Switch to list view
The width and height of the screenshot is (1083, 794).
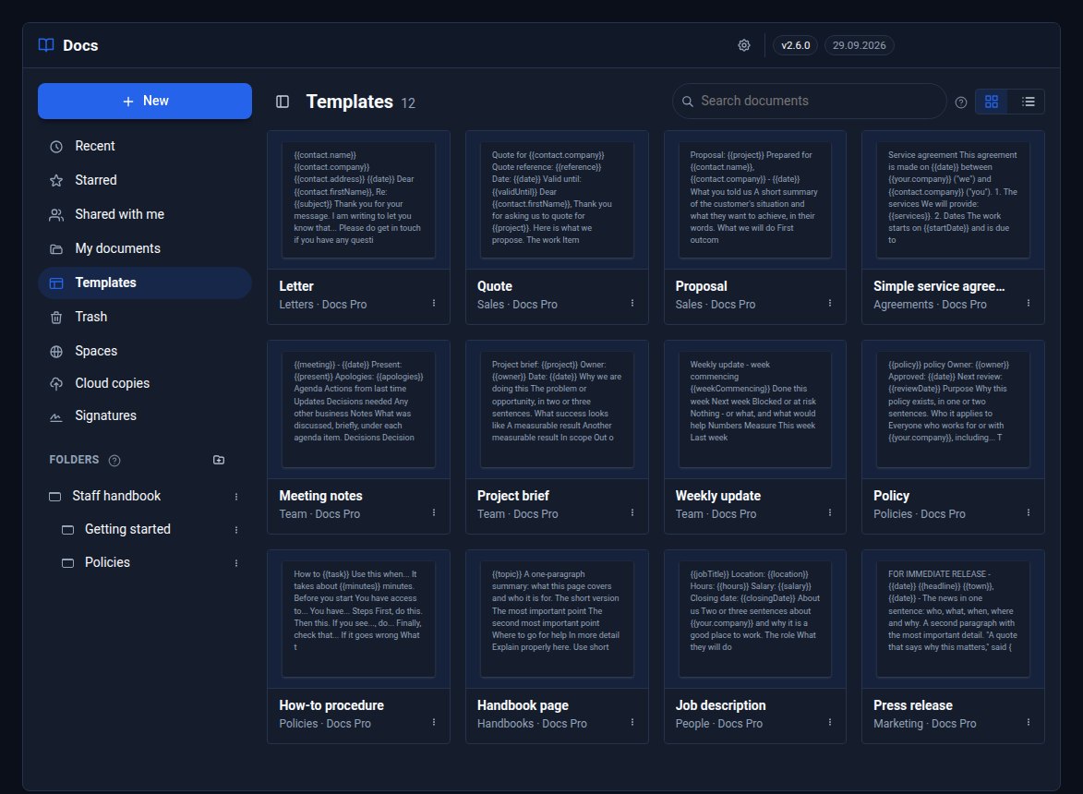pyautogui.click(x=1028, y=102)
